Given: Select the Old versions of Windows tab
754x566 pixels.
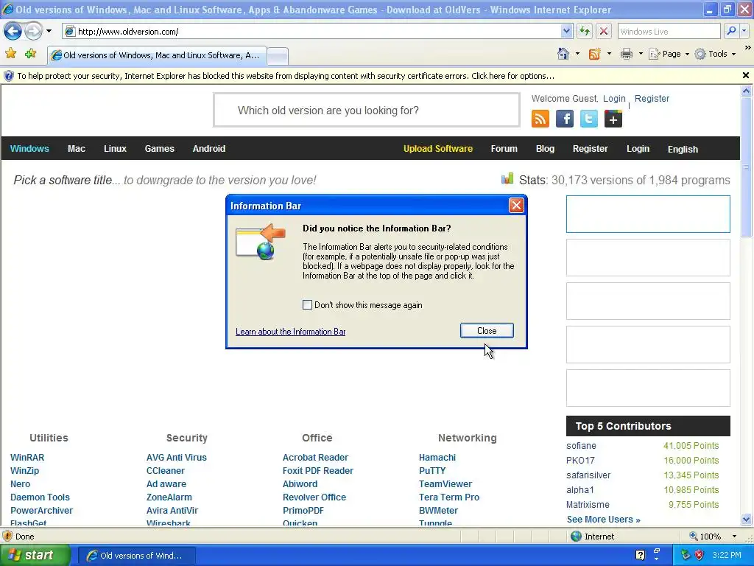Looking at the screenshot, I should (157, 55).
